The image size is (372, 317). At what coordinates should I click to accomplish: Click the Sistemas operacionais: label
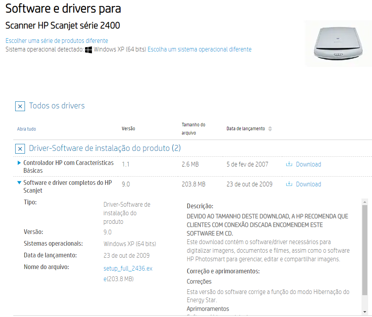(x=53, y=243)
